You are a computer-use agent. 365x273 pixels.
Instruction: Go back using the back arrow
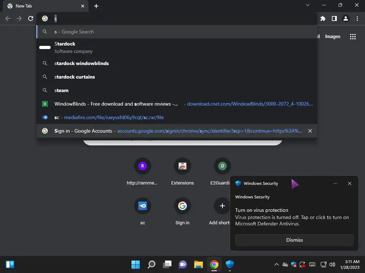click(8, 18)
